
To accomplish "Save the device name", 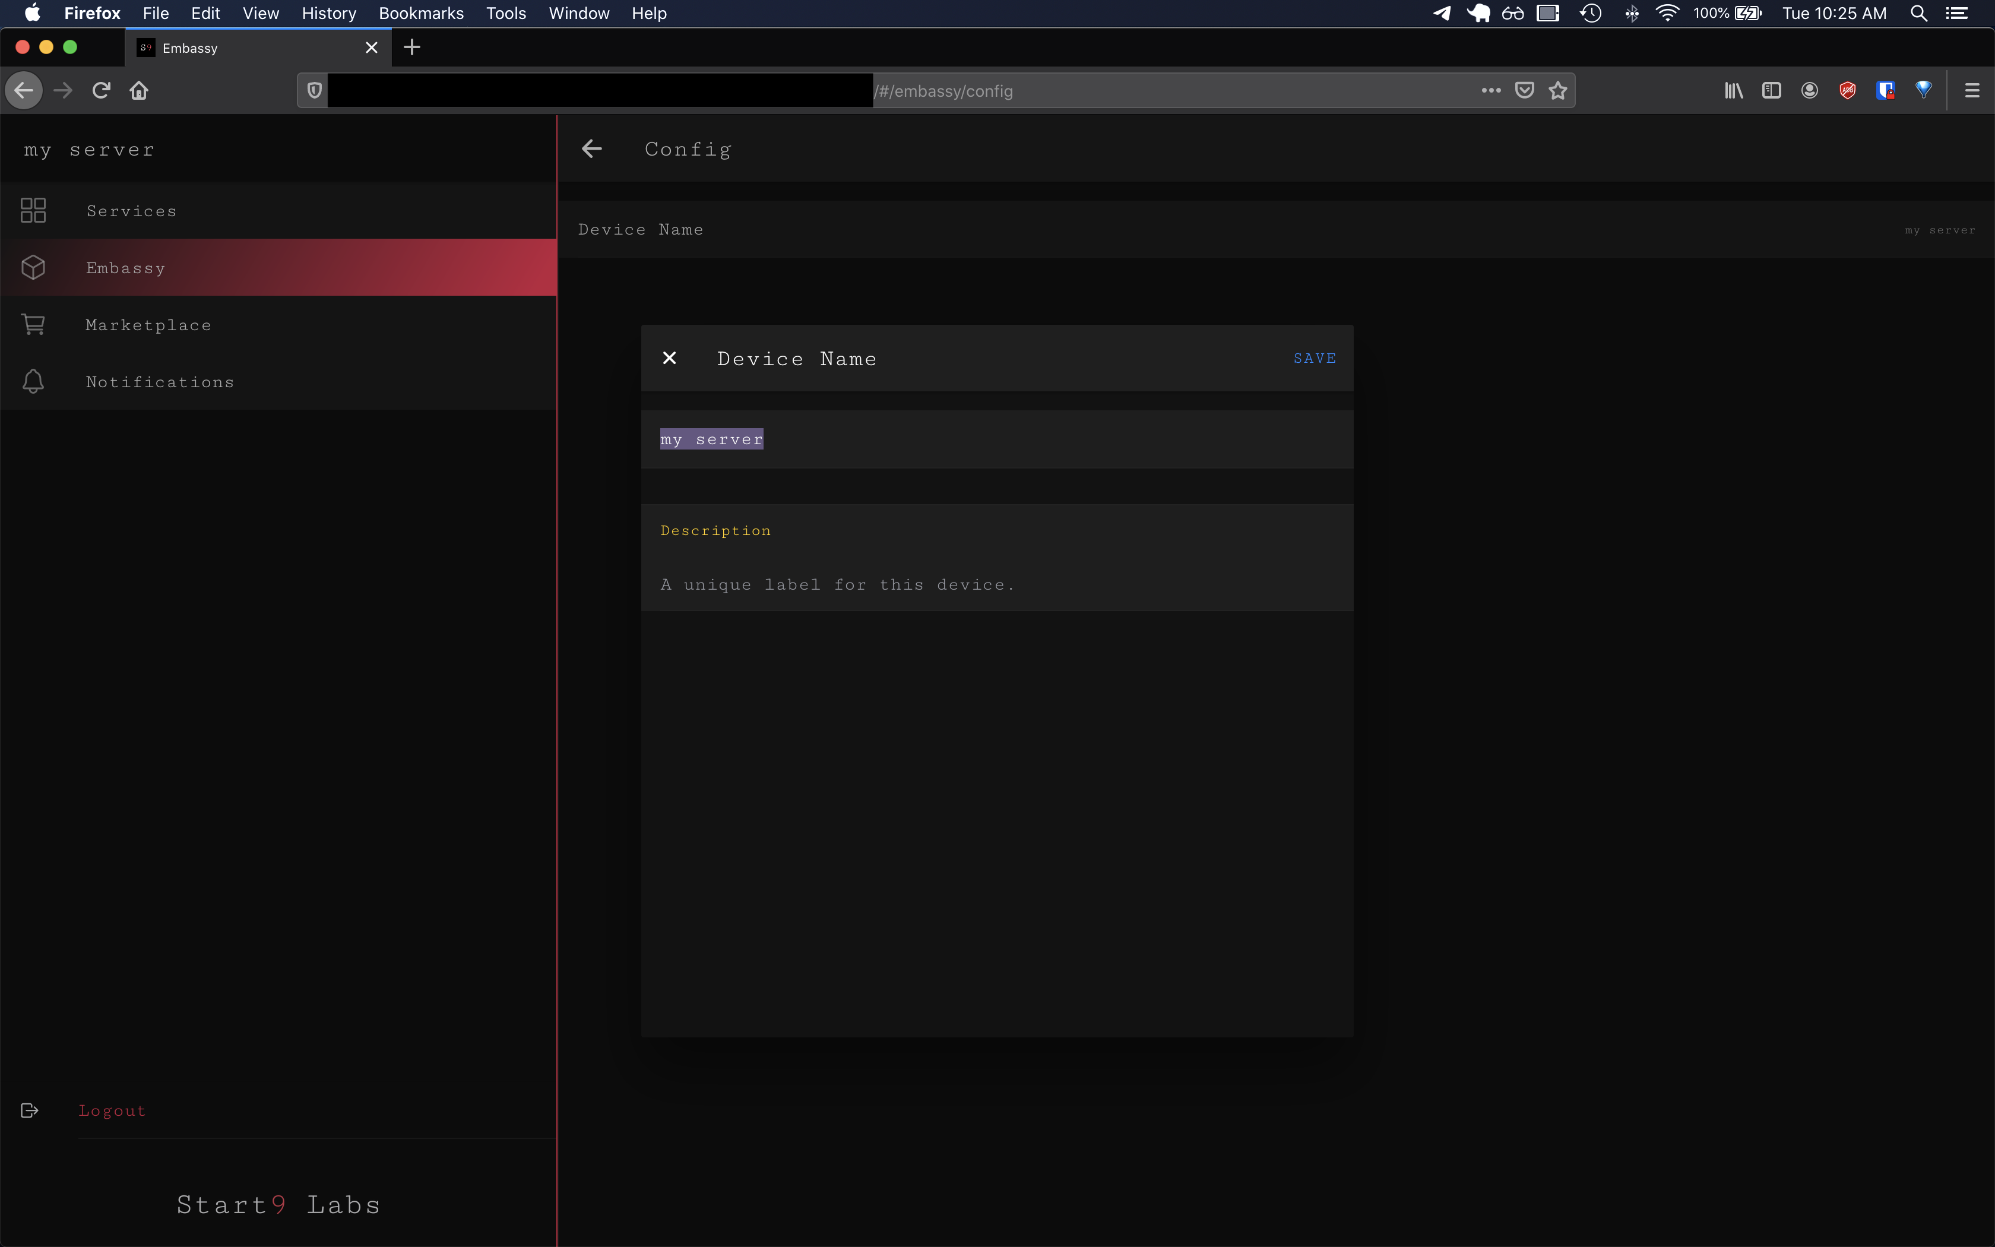I will pos(1314,358).
